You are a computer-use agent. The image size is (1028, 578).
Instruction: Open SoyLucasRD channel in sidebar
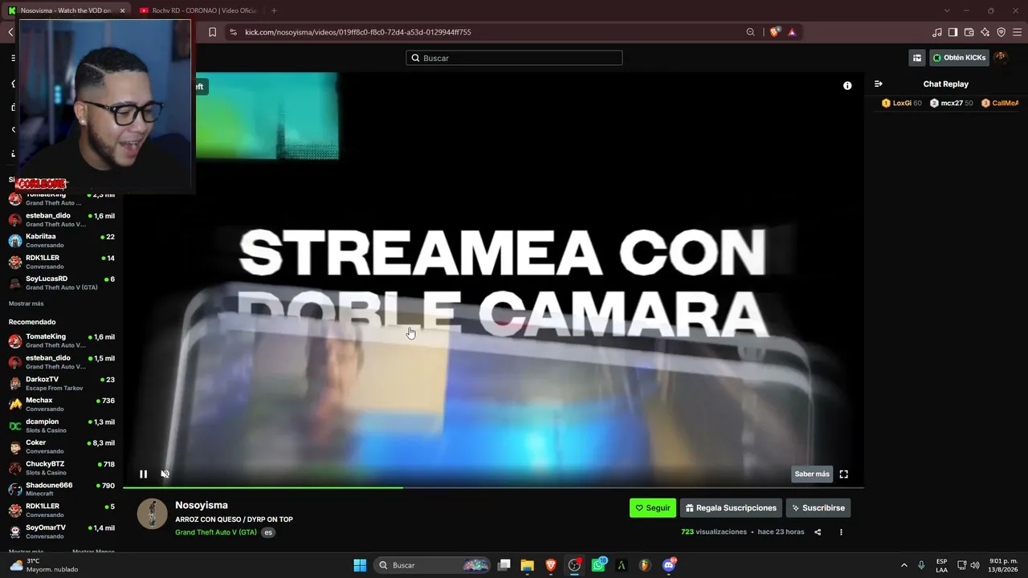pos(61,283)
